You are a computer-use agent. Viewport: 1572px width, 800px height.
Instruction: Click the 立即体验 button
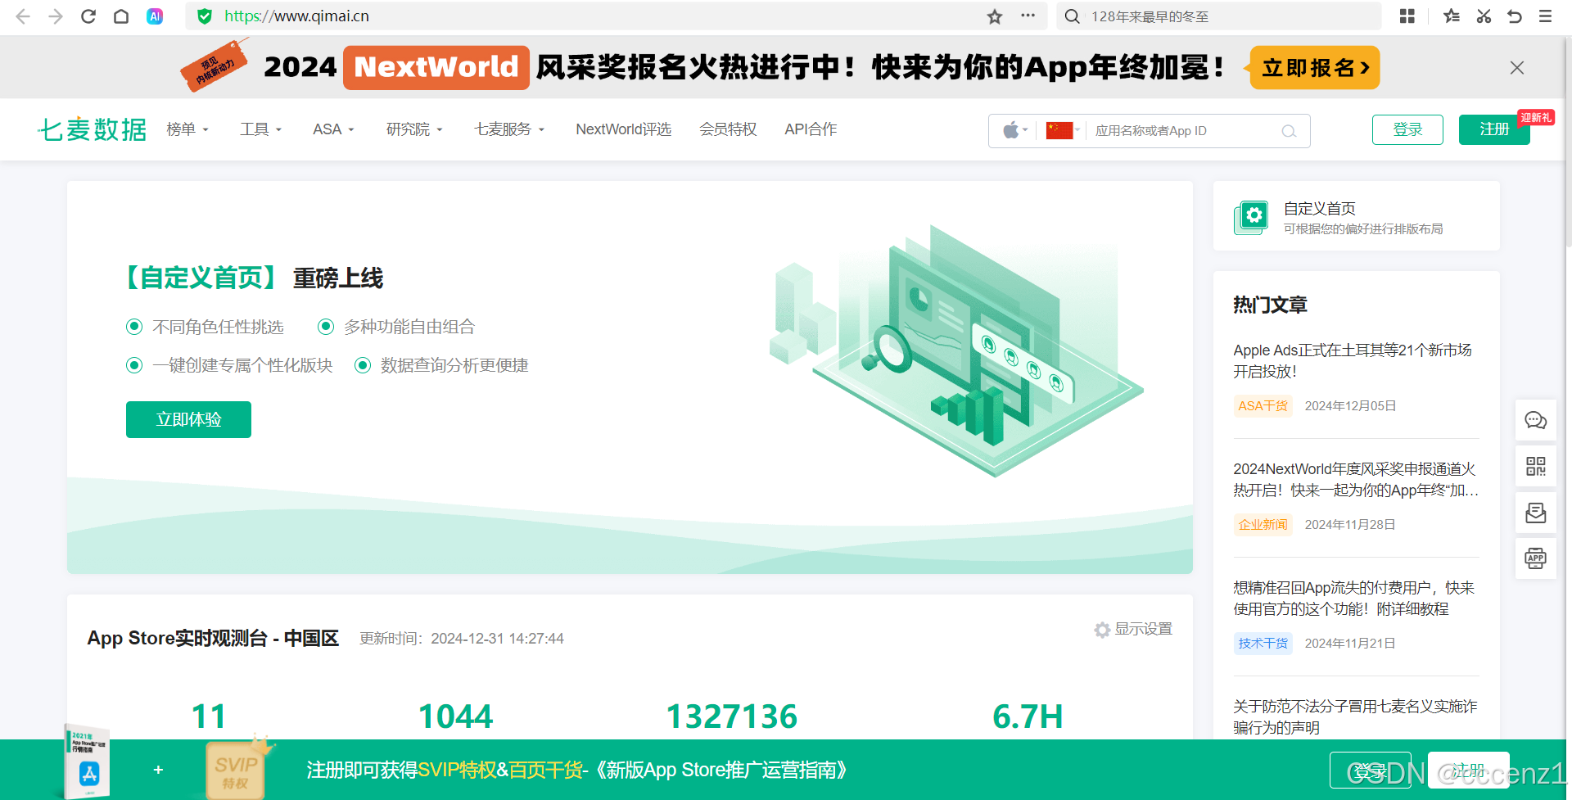(x=188, y=419)
